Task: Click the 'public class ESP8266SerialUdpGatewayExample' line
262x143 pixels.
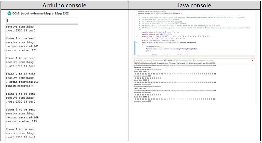Action: point(160,13)
